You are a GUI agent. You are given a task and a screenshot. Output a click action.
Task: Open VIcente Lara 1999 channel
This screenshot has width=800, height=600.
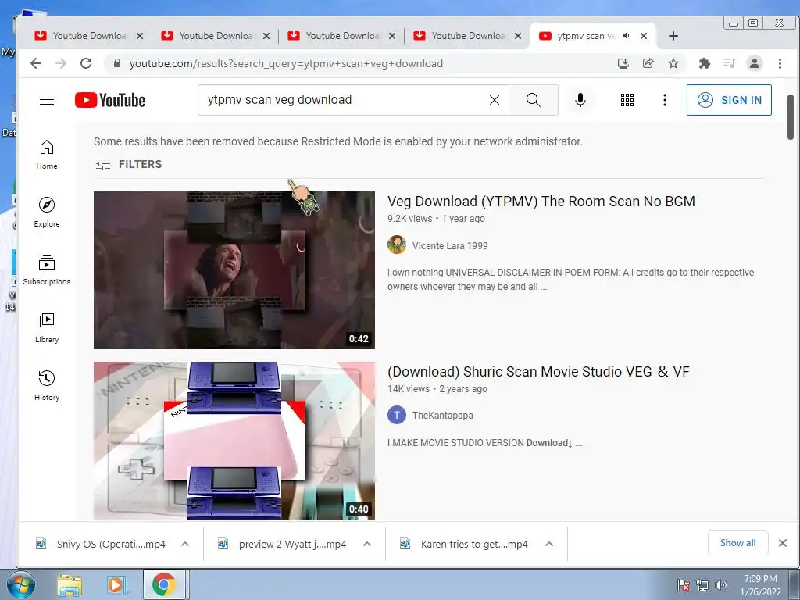click(450, 246)
